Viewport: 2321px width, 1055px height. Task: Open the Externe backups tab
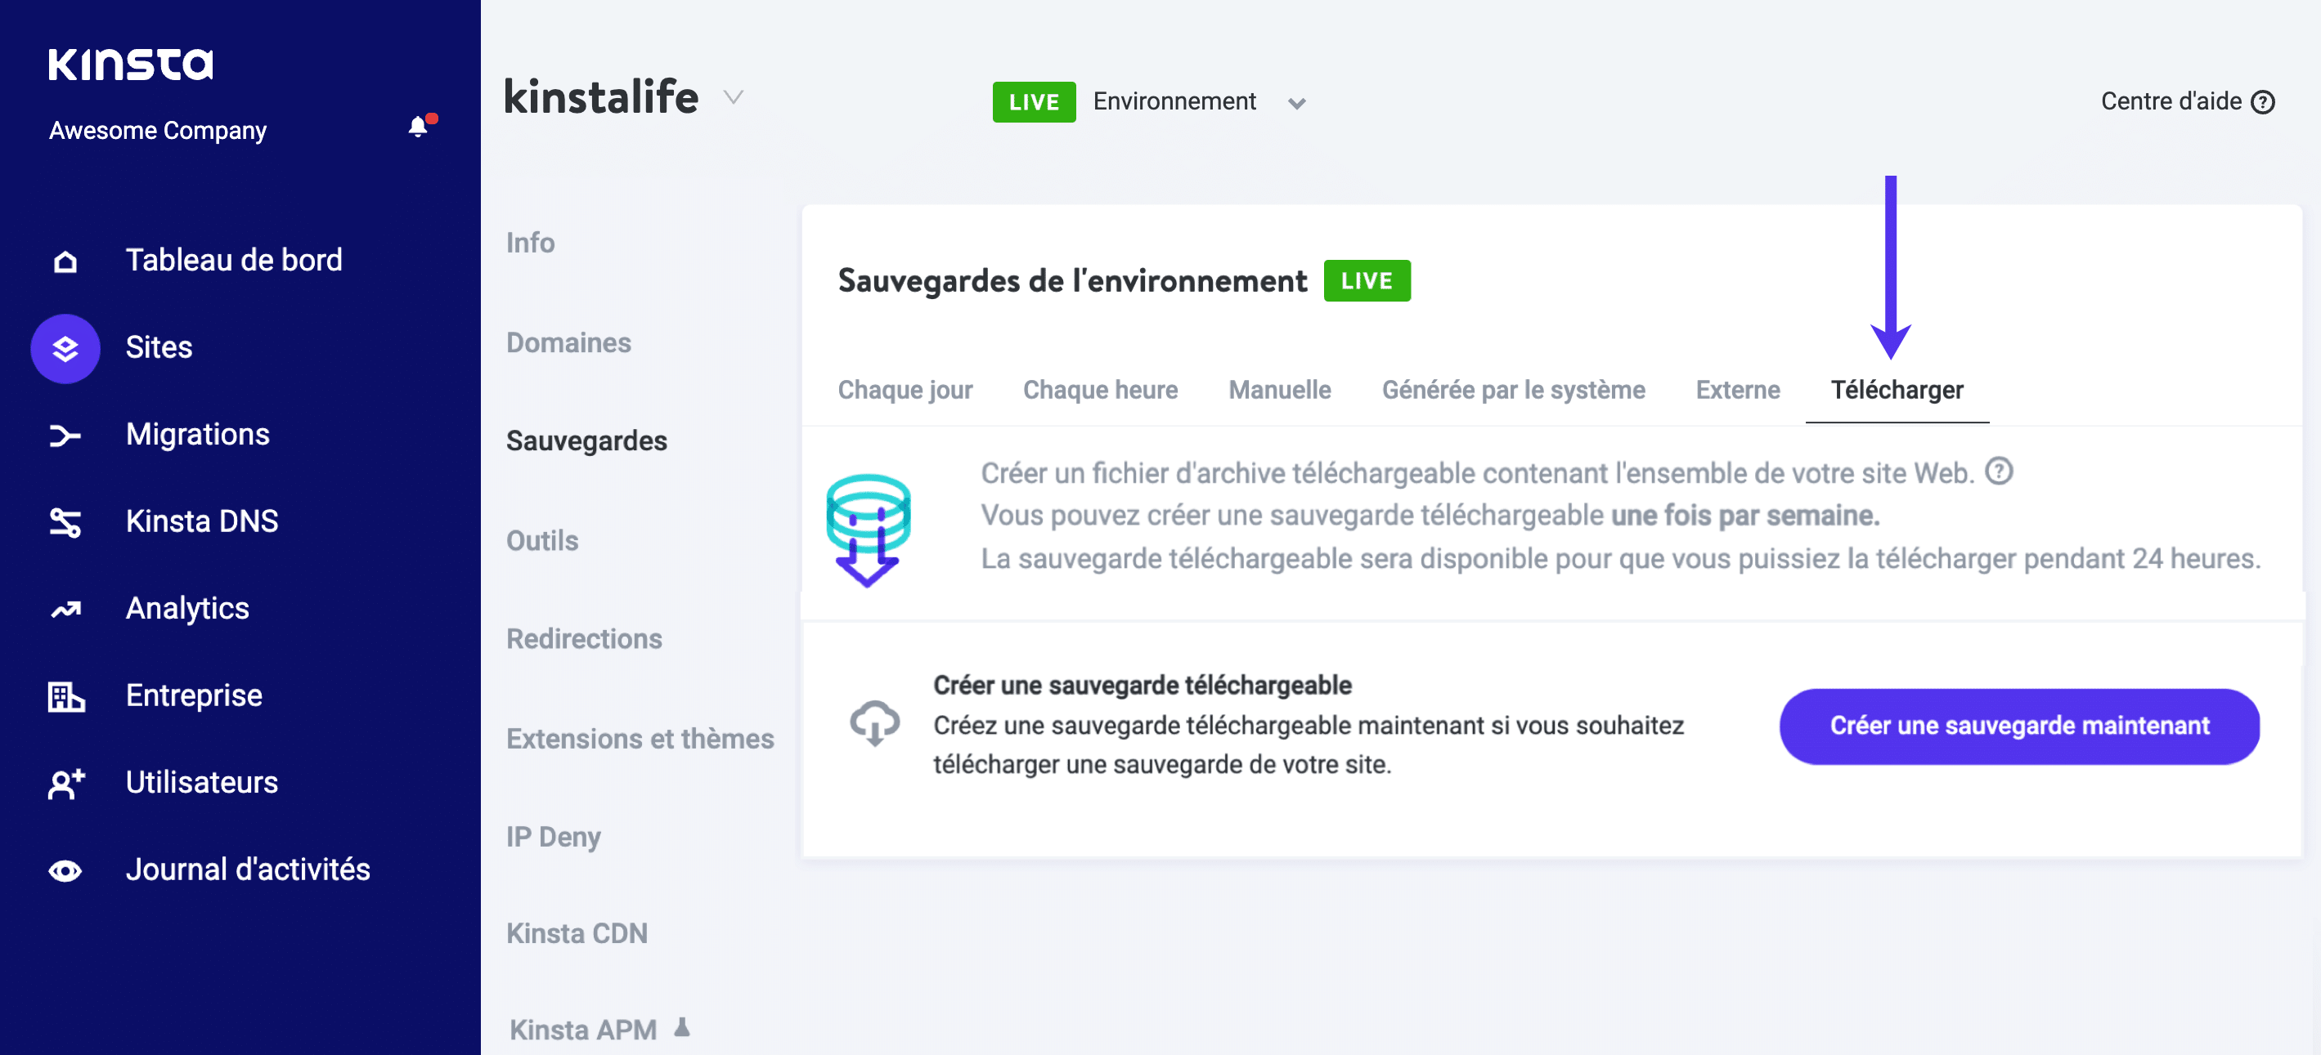pos(1737,390)
